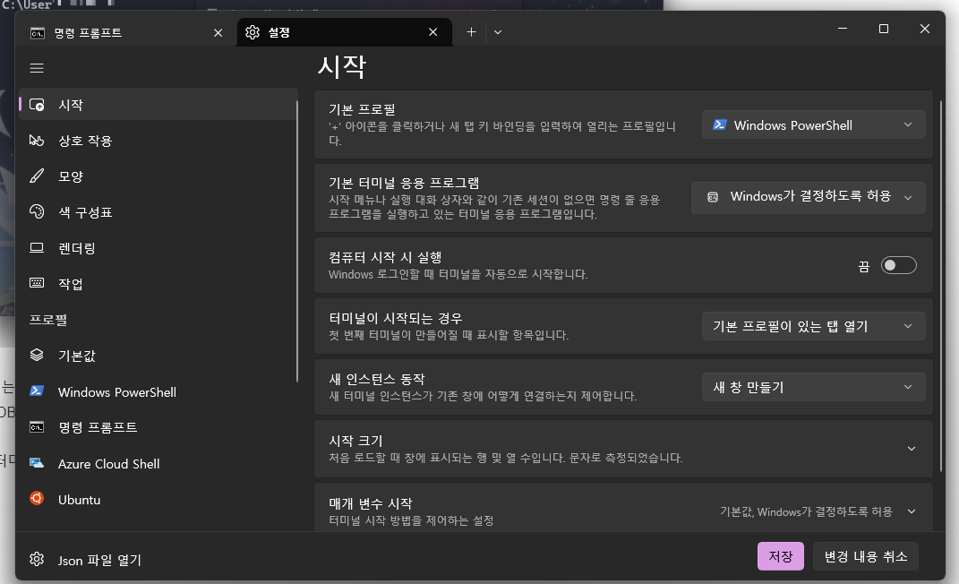Click the 명령 프롬프트 profile icon in sidebar
959x584 pixels.
(37, 427)
